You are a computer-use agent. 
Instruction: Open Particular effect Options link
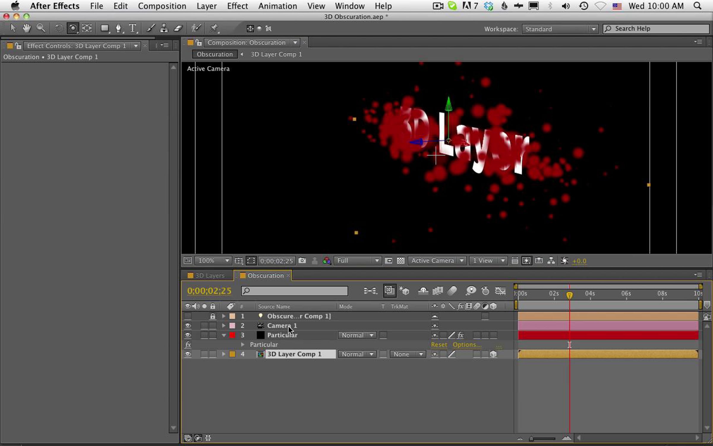click(x=467, y=345)
